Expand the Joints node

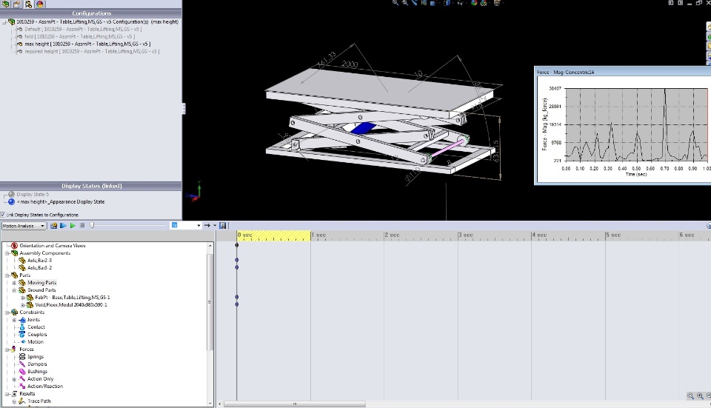point(14,320)
